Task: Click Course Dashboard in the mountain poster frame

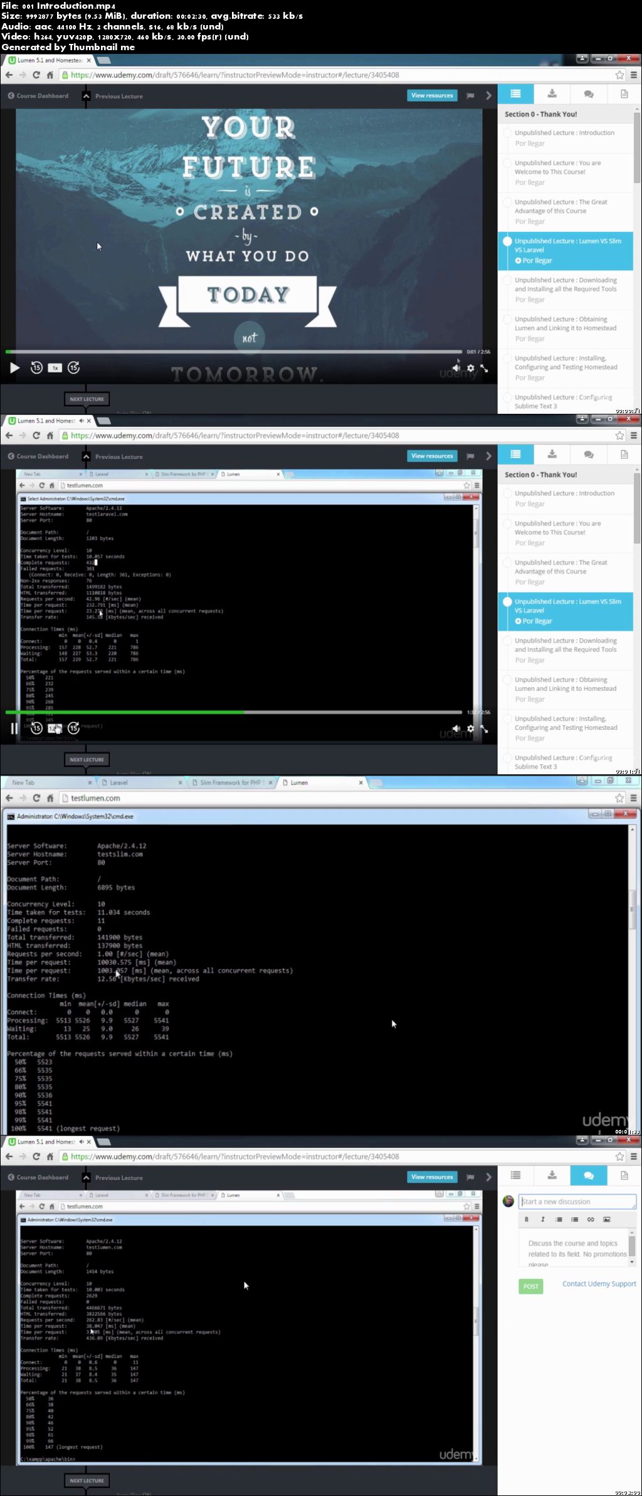Action: pos(38,96)
